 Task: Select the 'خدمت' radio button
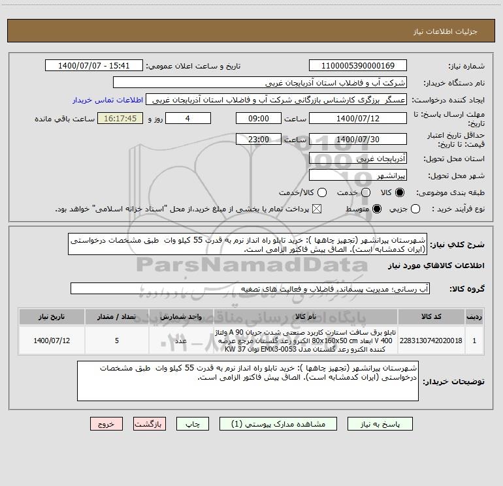366,192
